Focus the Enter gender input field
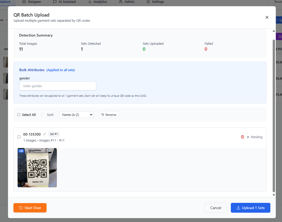The width and height of the screenshot is (282, 222). [x=58, y=86]
